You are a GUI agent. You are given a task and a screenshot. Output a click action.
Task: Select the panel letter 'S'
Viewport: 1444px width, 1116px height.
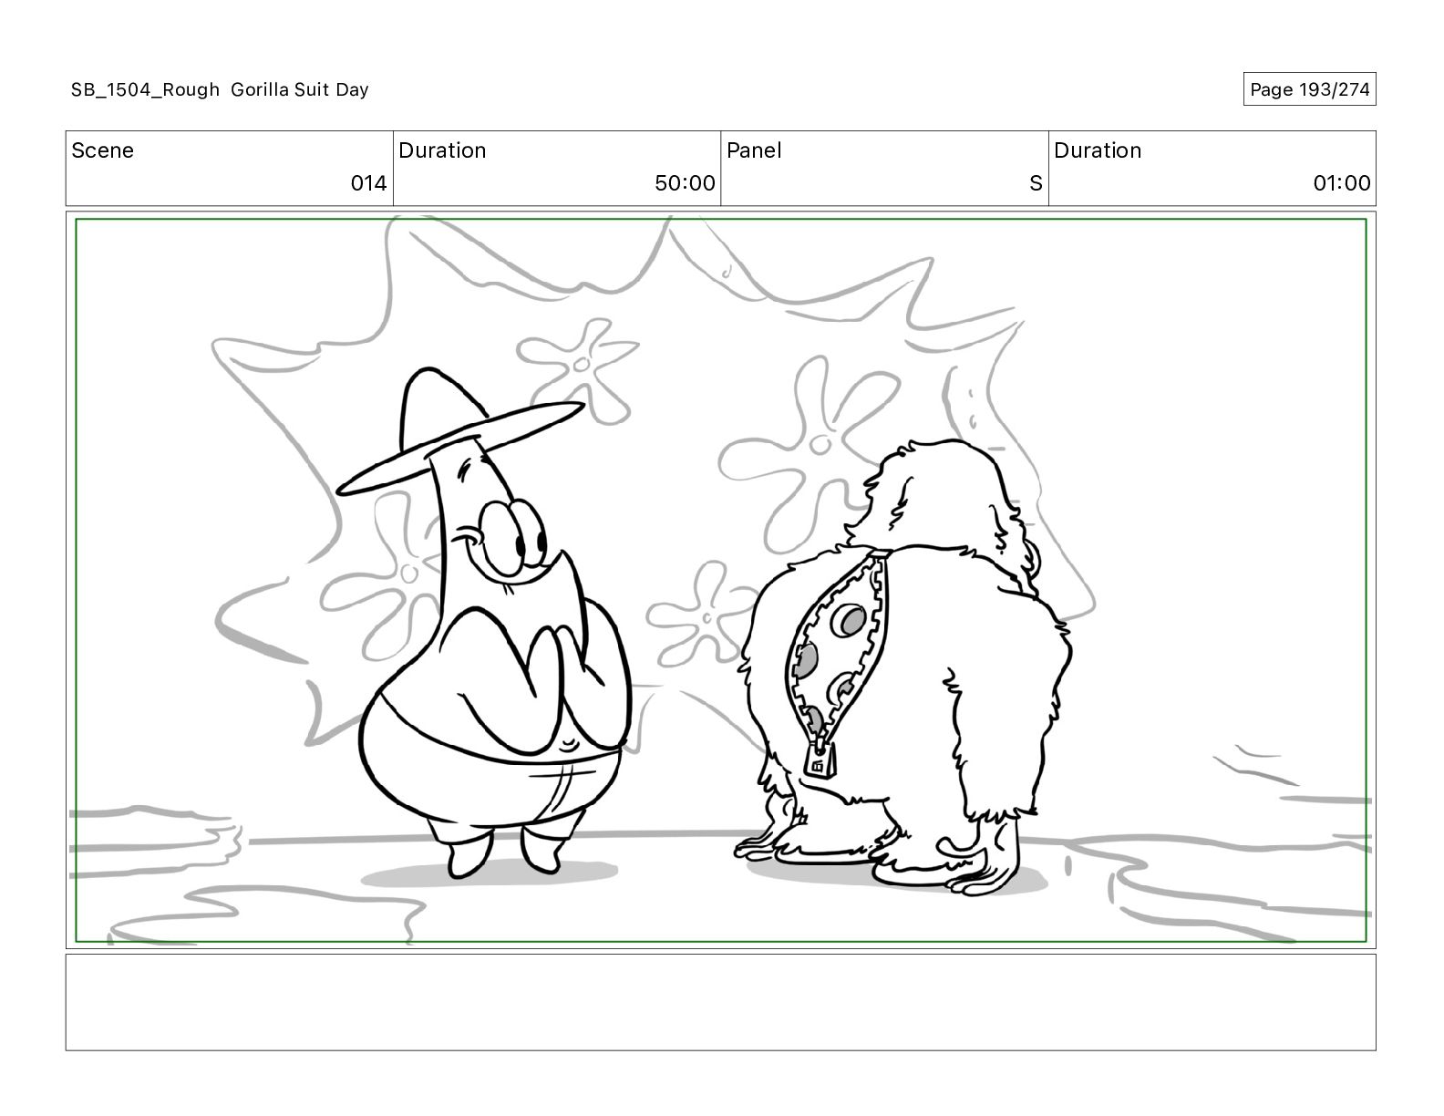click(x=1036, y=183)
